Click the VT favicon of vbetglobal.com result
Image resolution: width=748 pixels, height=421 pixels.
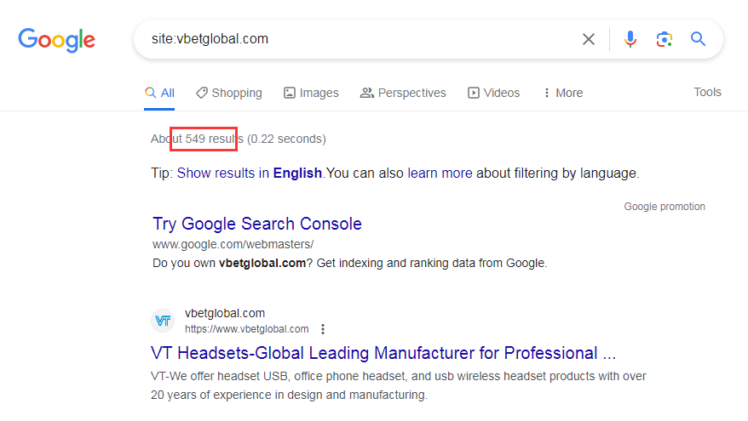point(163,321)
